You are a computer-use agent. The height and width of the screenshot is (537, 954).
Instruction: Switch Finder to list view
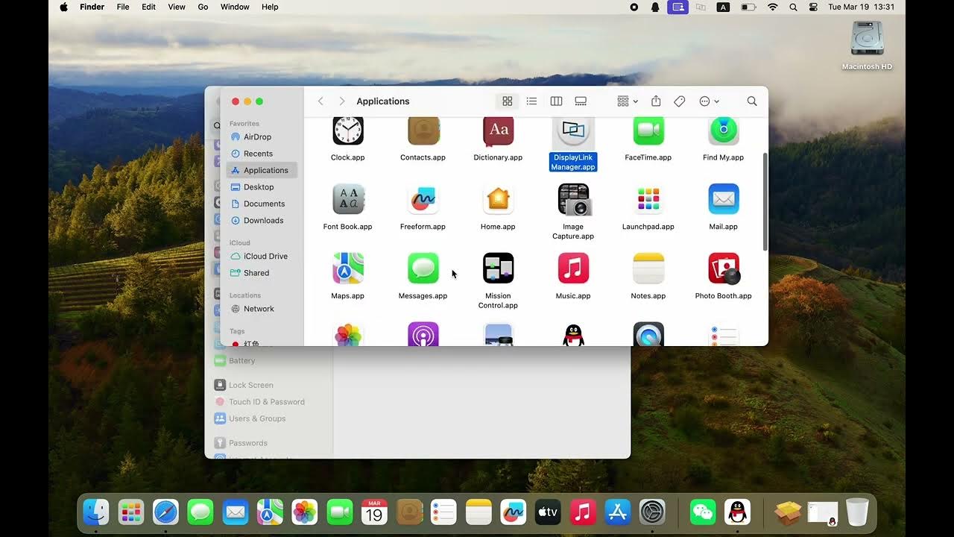click(531, 101)
